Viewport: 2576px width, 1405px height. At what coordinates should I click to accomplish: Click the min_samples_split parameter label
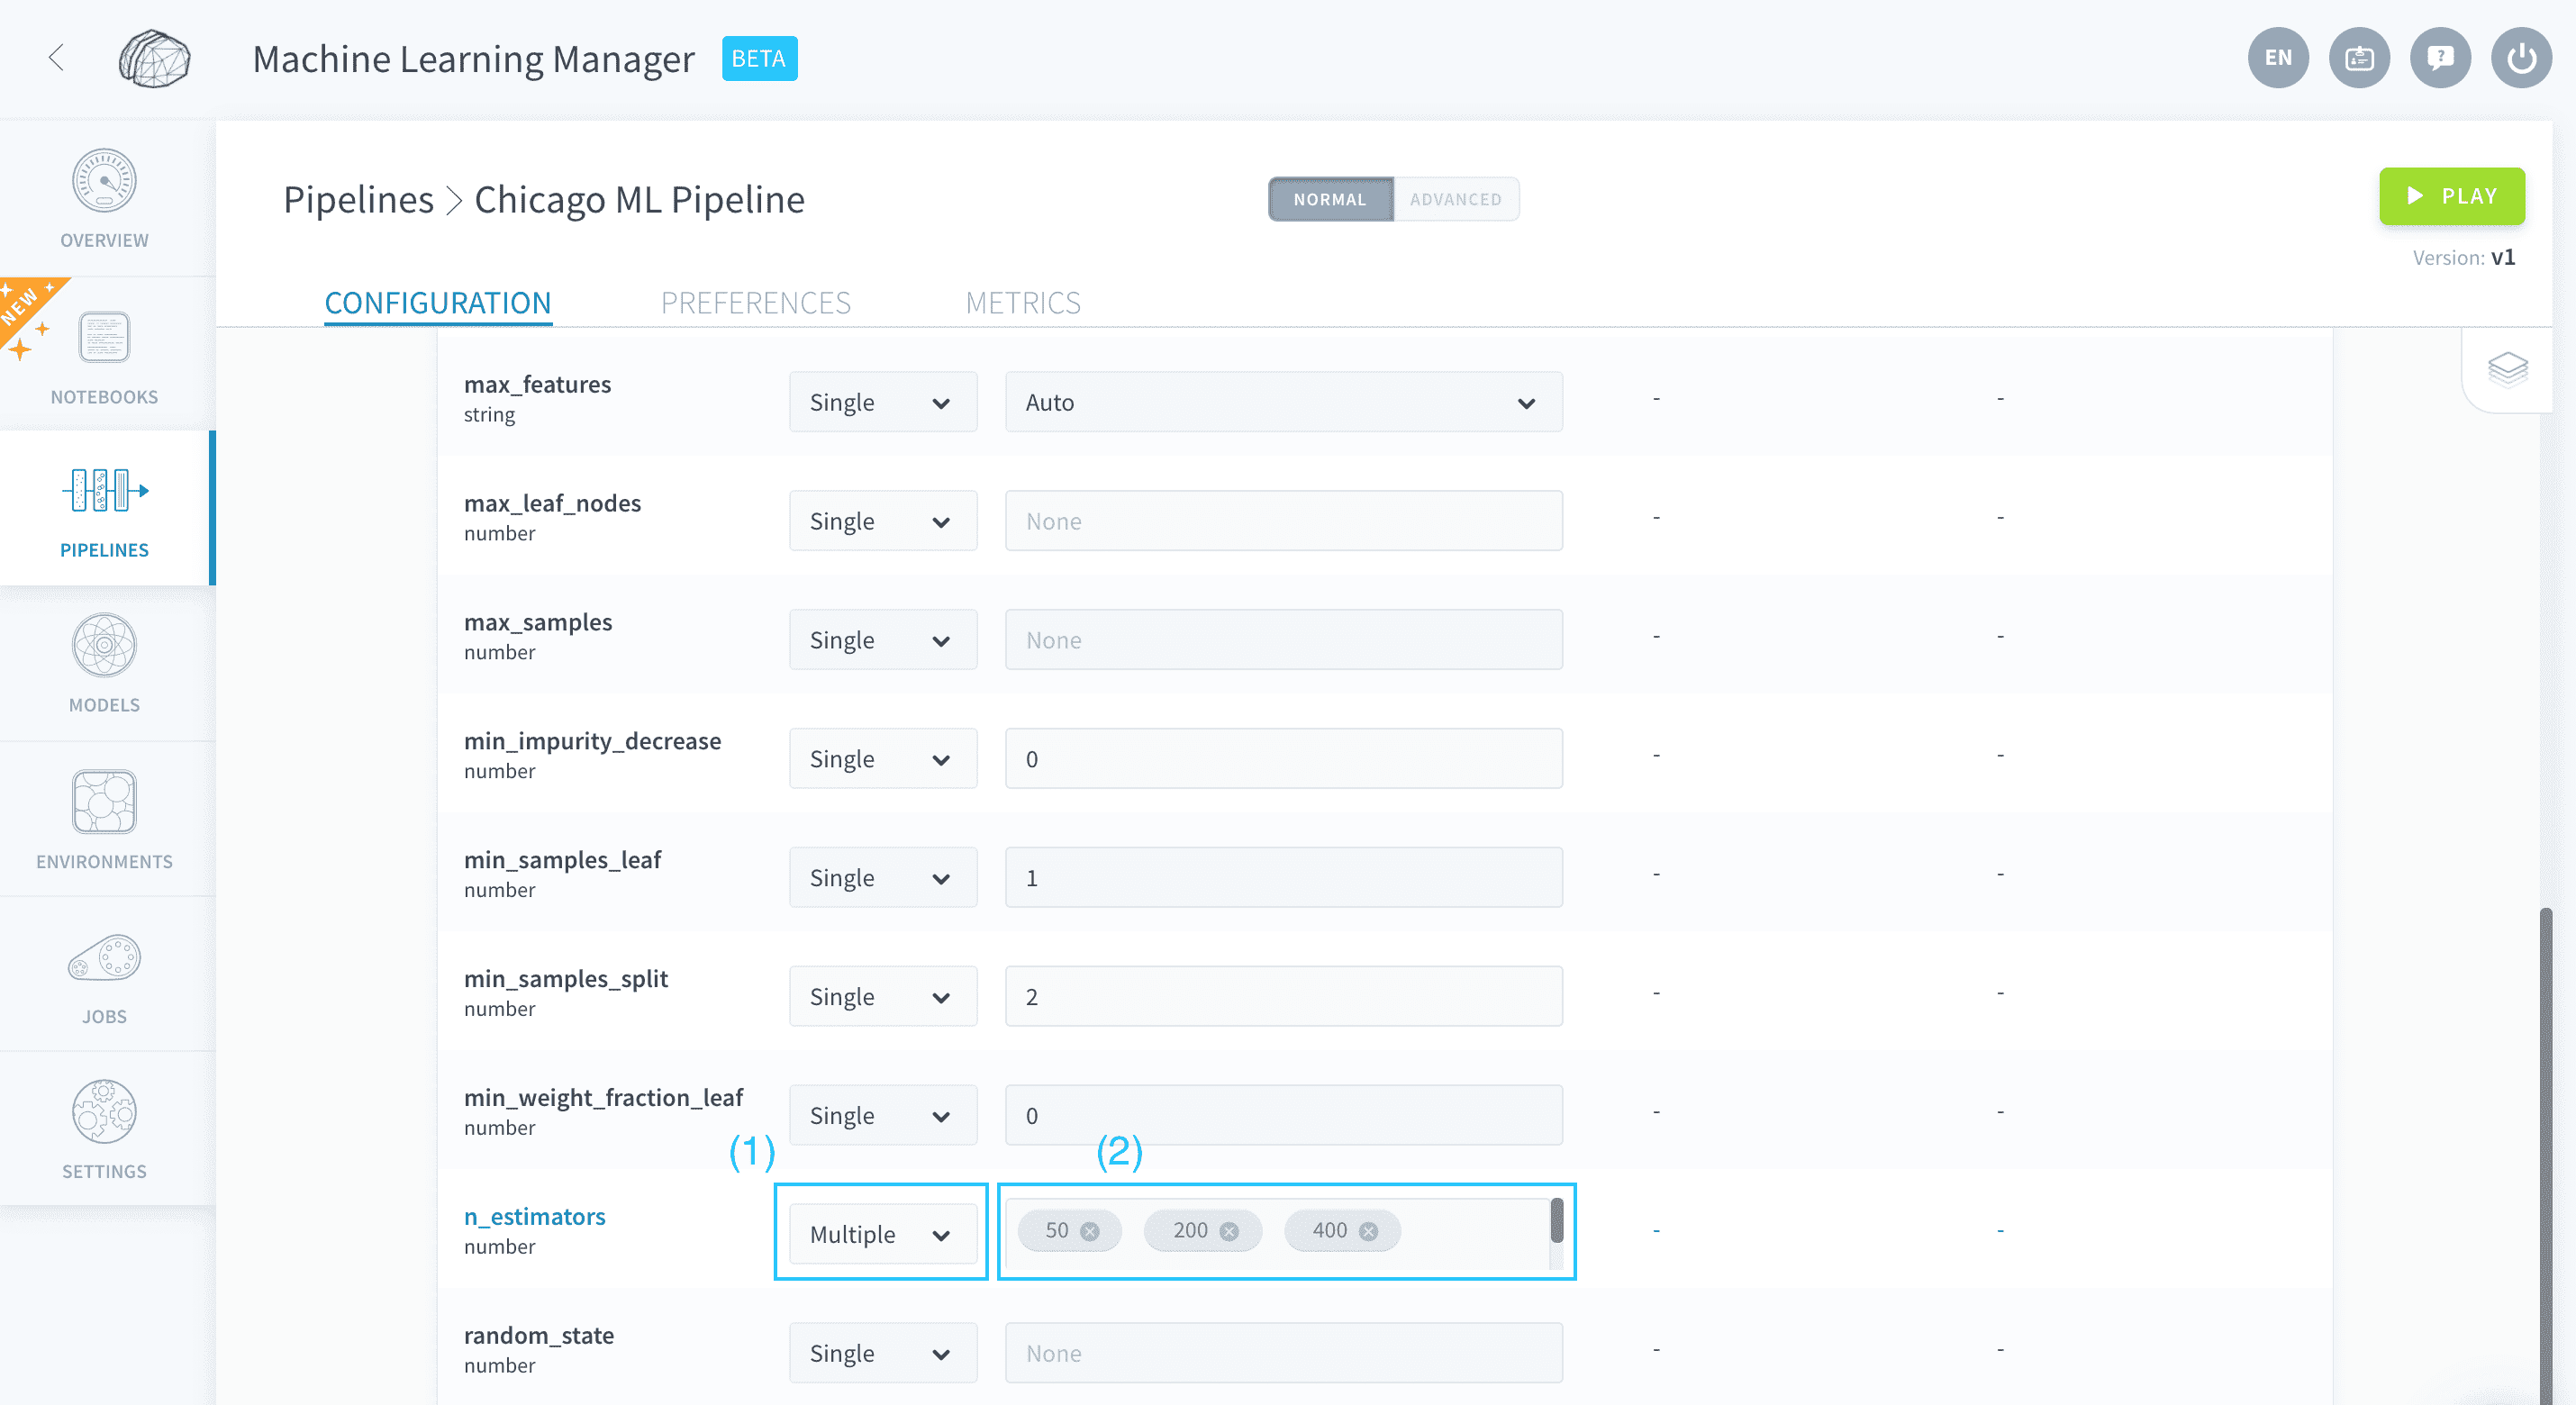click(566, 979)
